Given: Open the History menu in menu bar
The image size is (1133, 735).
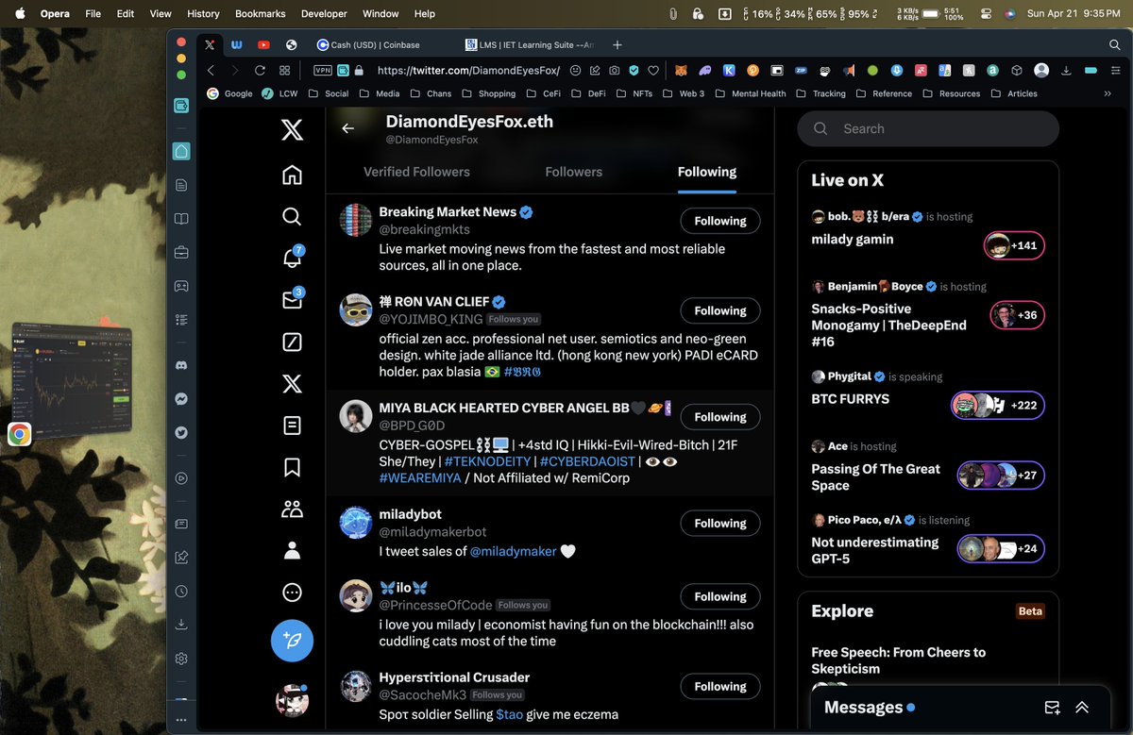Looking at the screenshot, I should pos(203,13).
